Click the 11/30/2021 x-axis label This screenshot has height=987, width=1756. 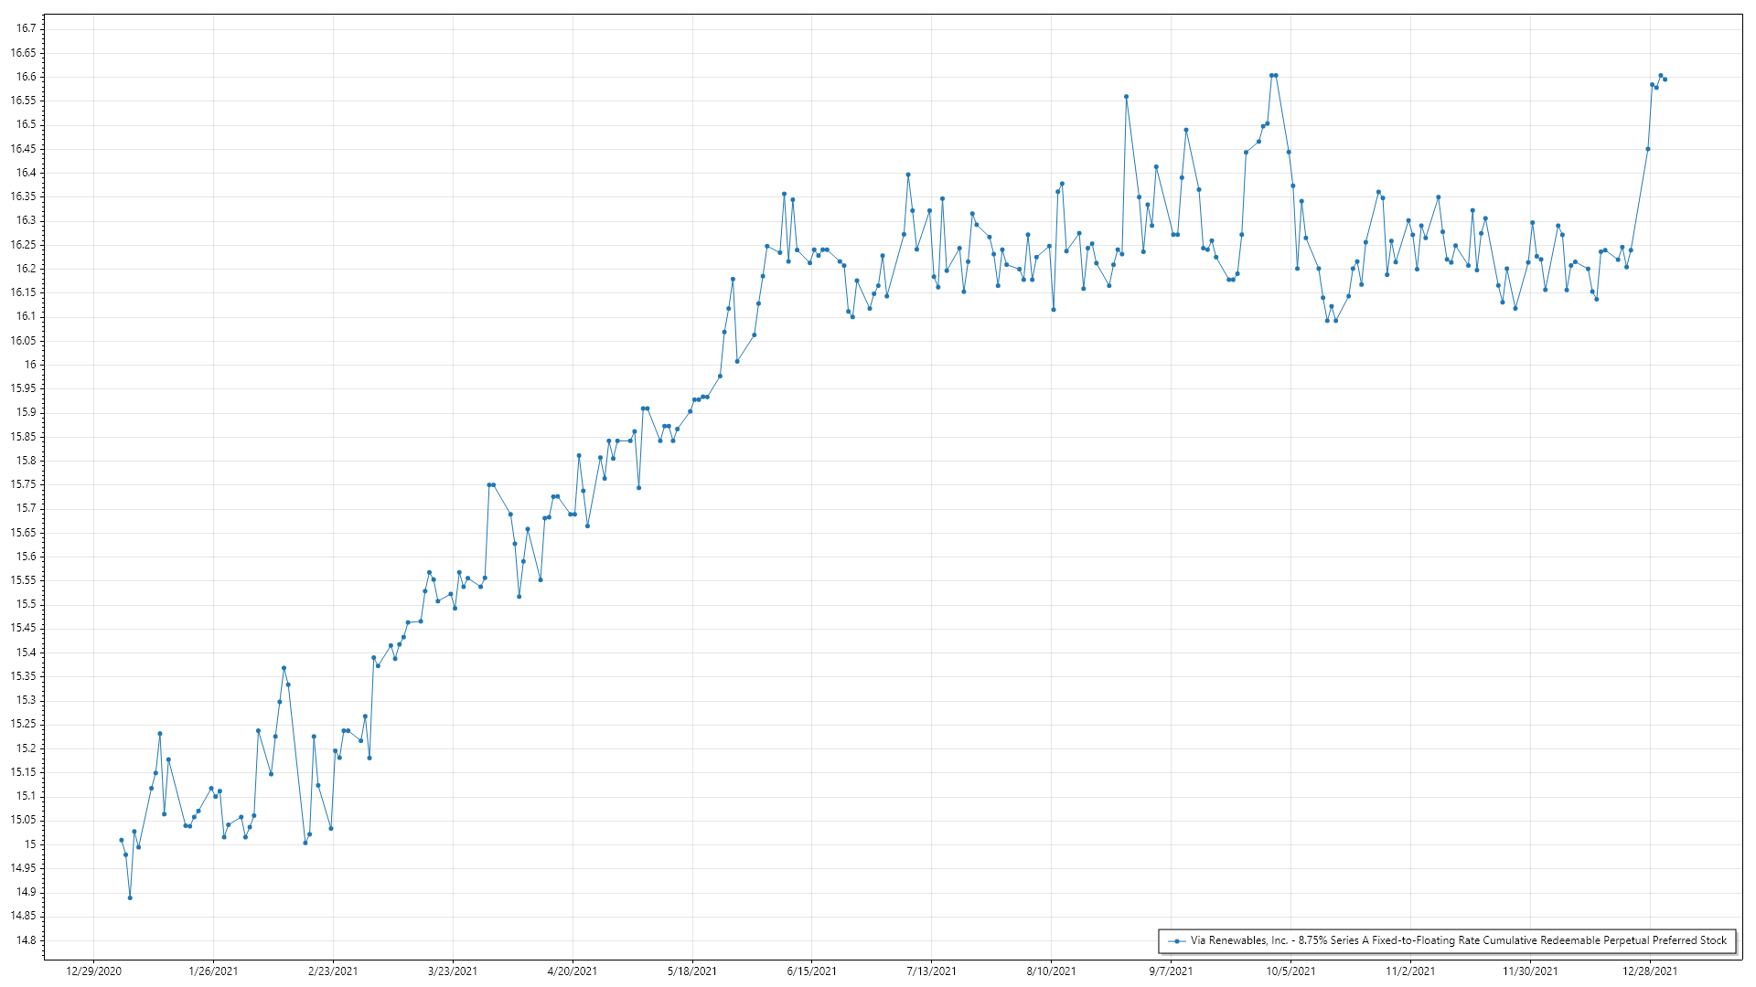coord(1530,971)
